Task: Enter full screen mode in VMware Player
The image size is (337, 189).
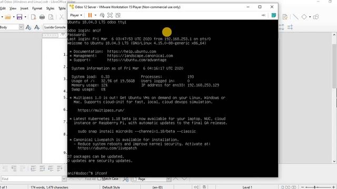Action: (110, 15)
